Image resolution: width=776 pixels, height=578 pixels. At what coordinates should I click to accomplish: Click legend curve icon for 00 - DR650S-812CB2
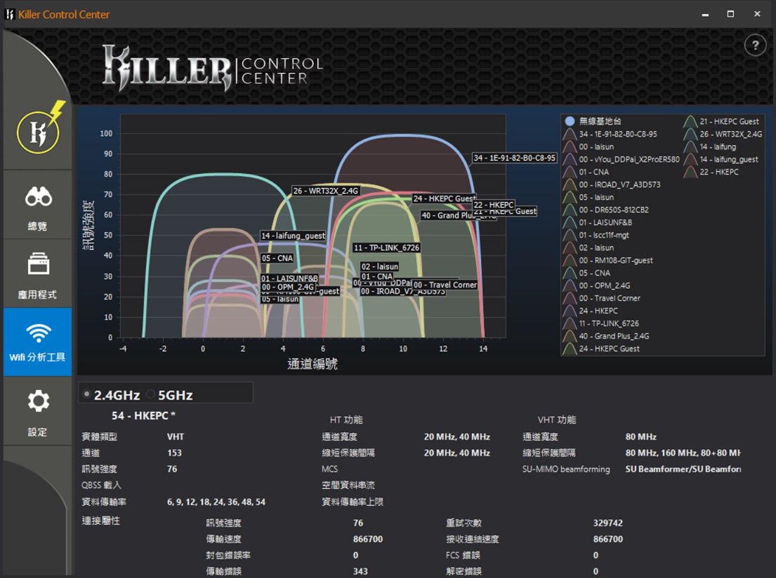tap(570, 210)
